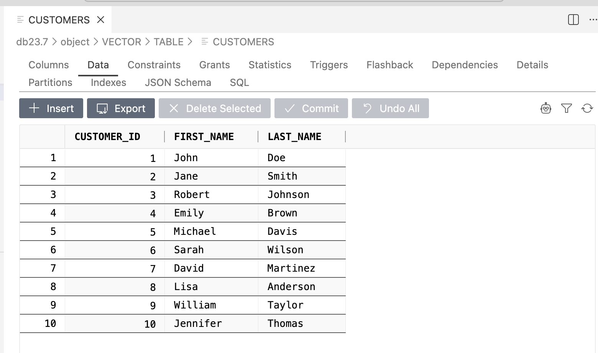Open the db23.7 breadcrumb connection
The image size is (598, 353).
(33, 41)
